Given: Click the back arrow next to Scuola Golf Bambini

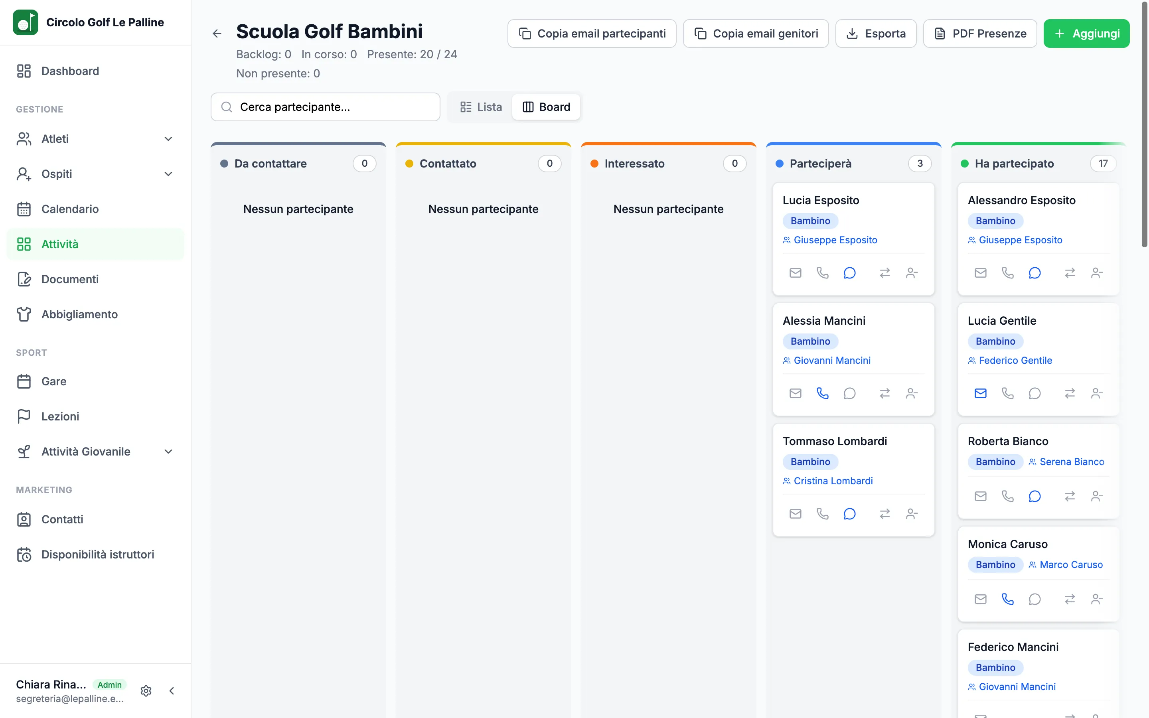Looking at the screenshot, I should (217, 33).
